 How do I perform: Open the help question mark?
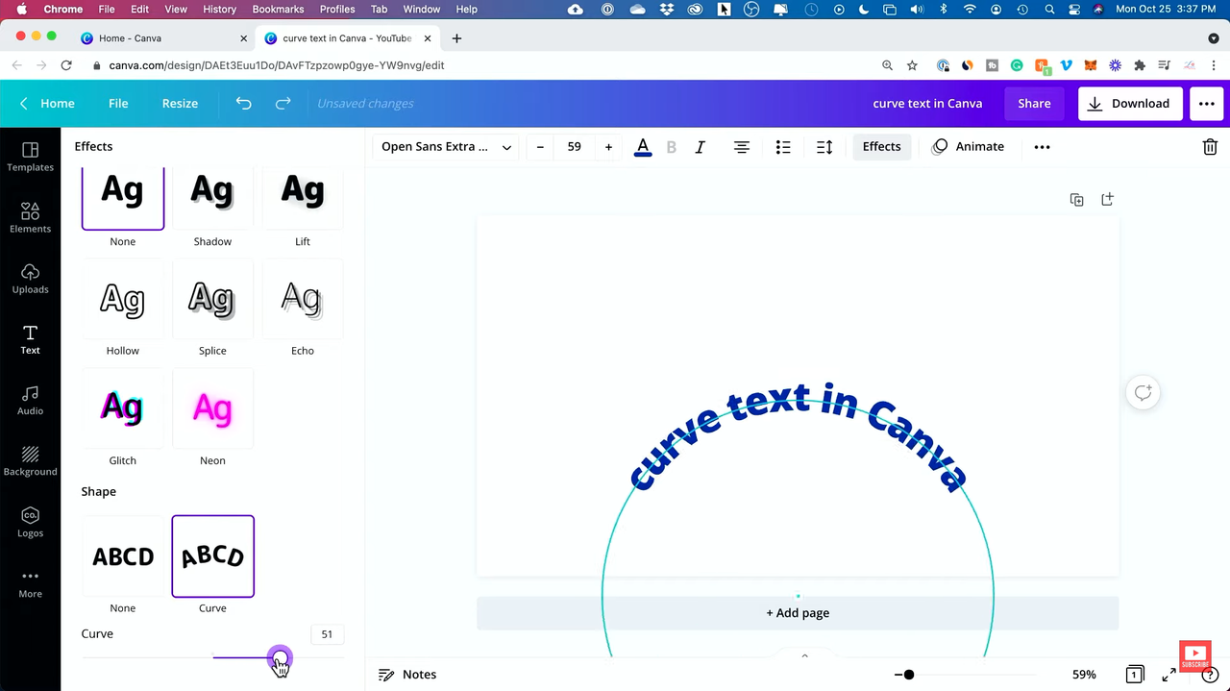click(1210, 676)
